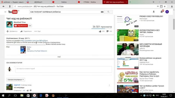Viewport: 175px width, 98px height.
Task: Open Взлом роблокс на деньги 2017 title
Action: point(150,59)
